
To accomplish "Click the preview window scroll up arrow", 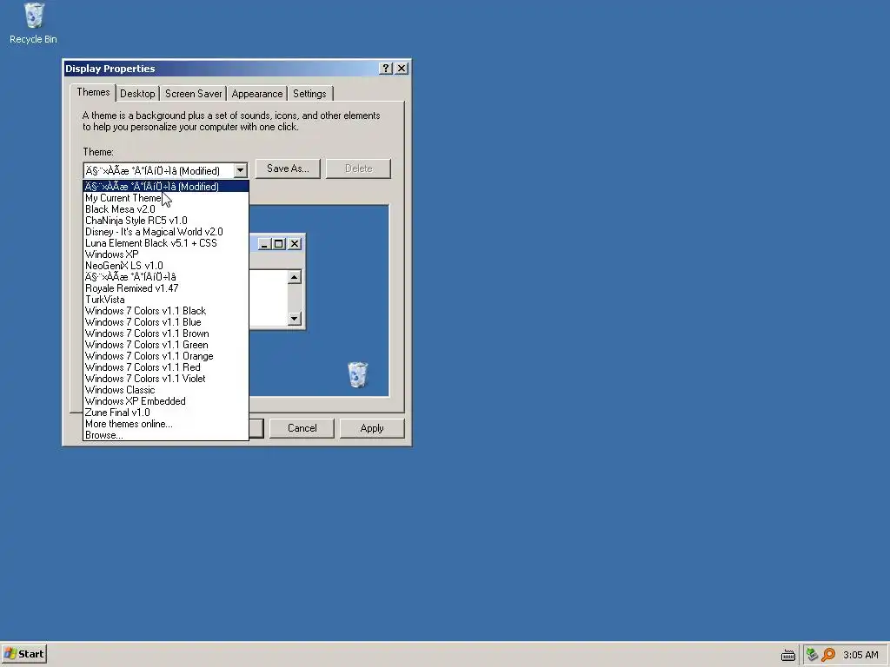I will pos(294,277).
